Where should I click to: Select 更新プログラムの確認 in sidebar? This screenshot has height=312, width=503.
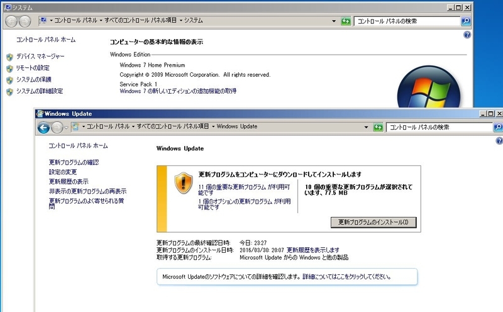(74, 162)
